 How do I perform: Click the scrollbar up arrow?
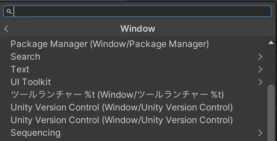[271, 43]
